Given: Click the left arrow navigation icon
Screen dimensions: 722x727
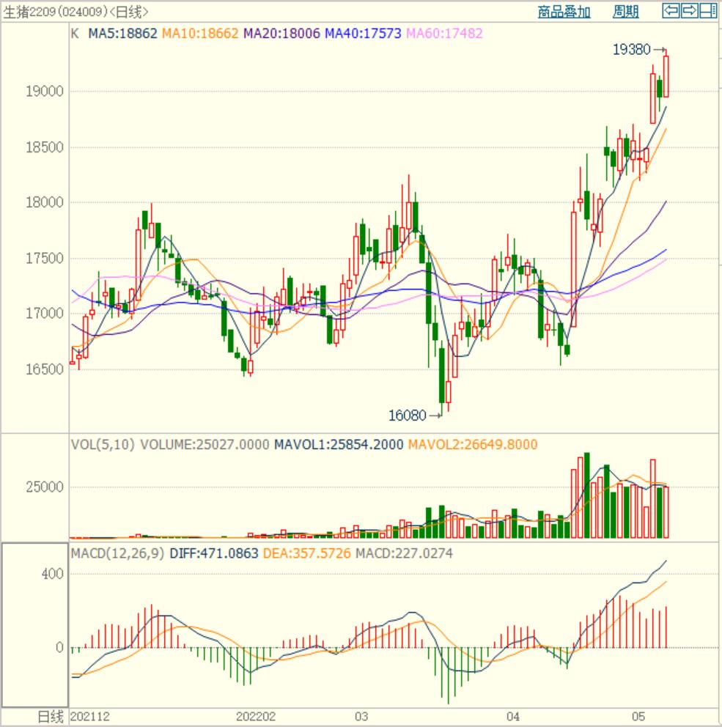Looking at the screenshot, I should [x=670, y=10].
